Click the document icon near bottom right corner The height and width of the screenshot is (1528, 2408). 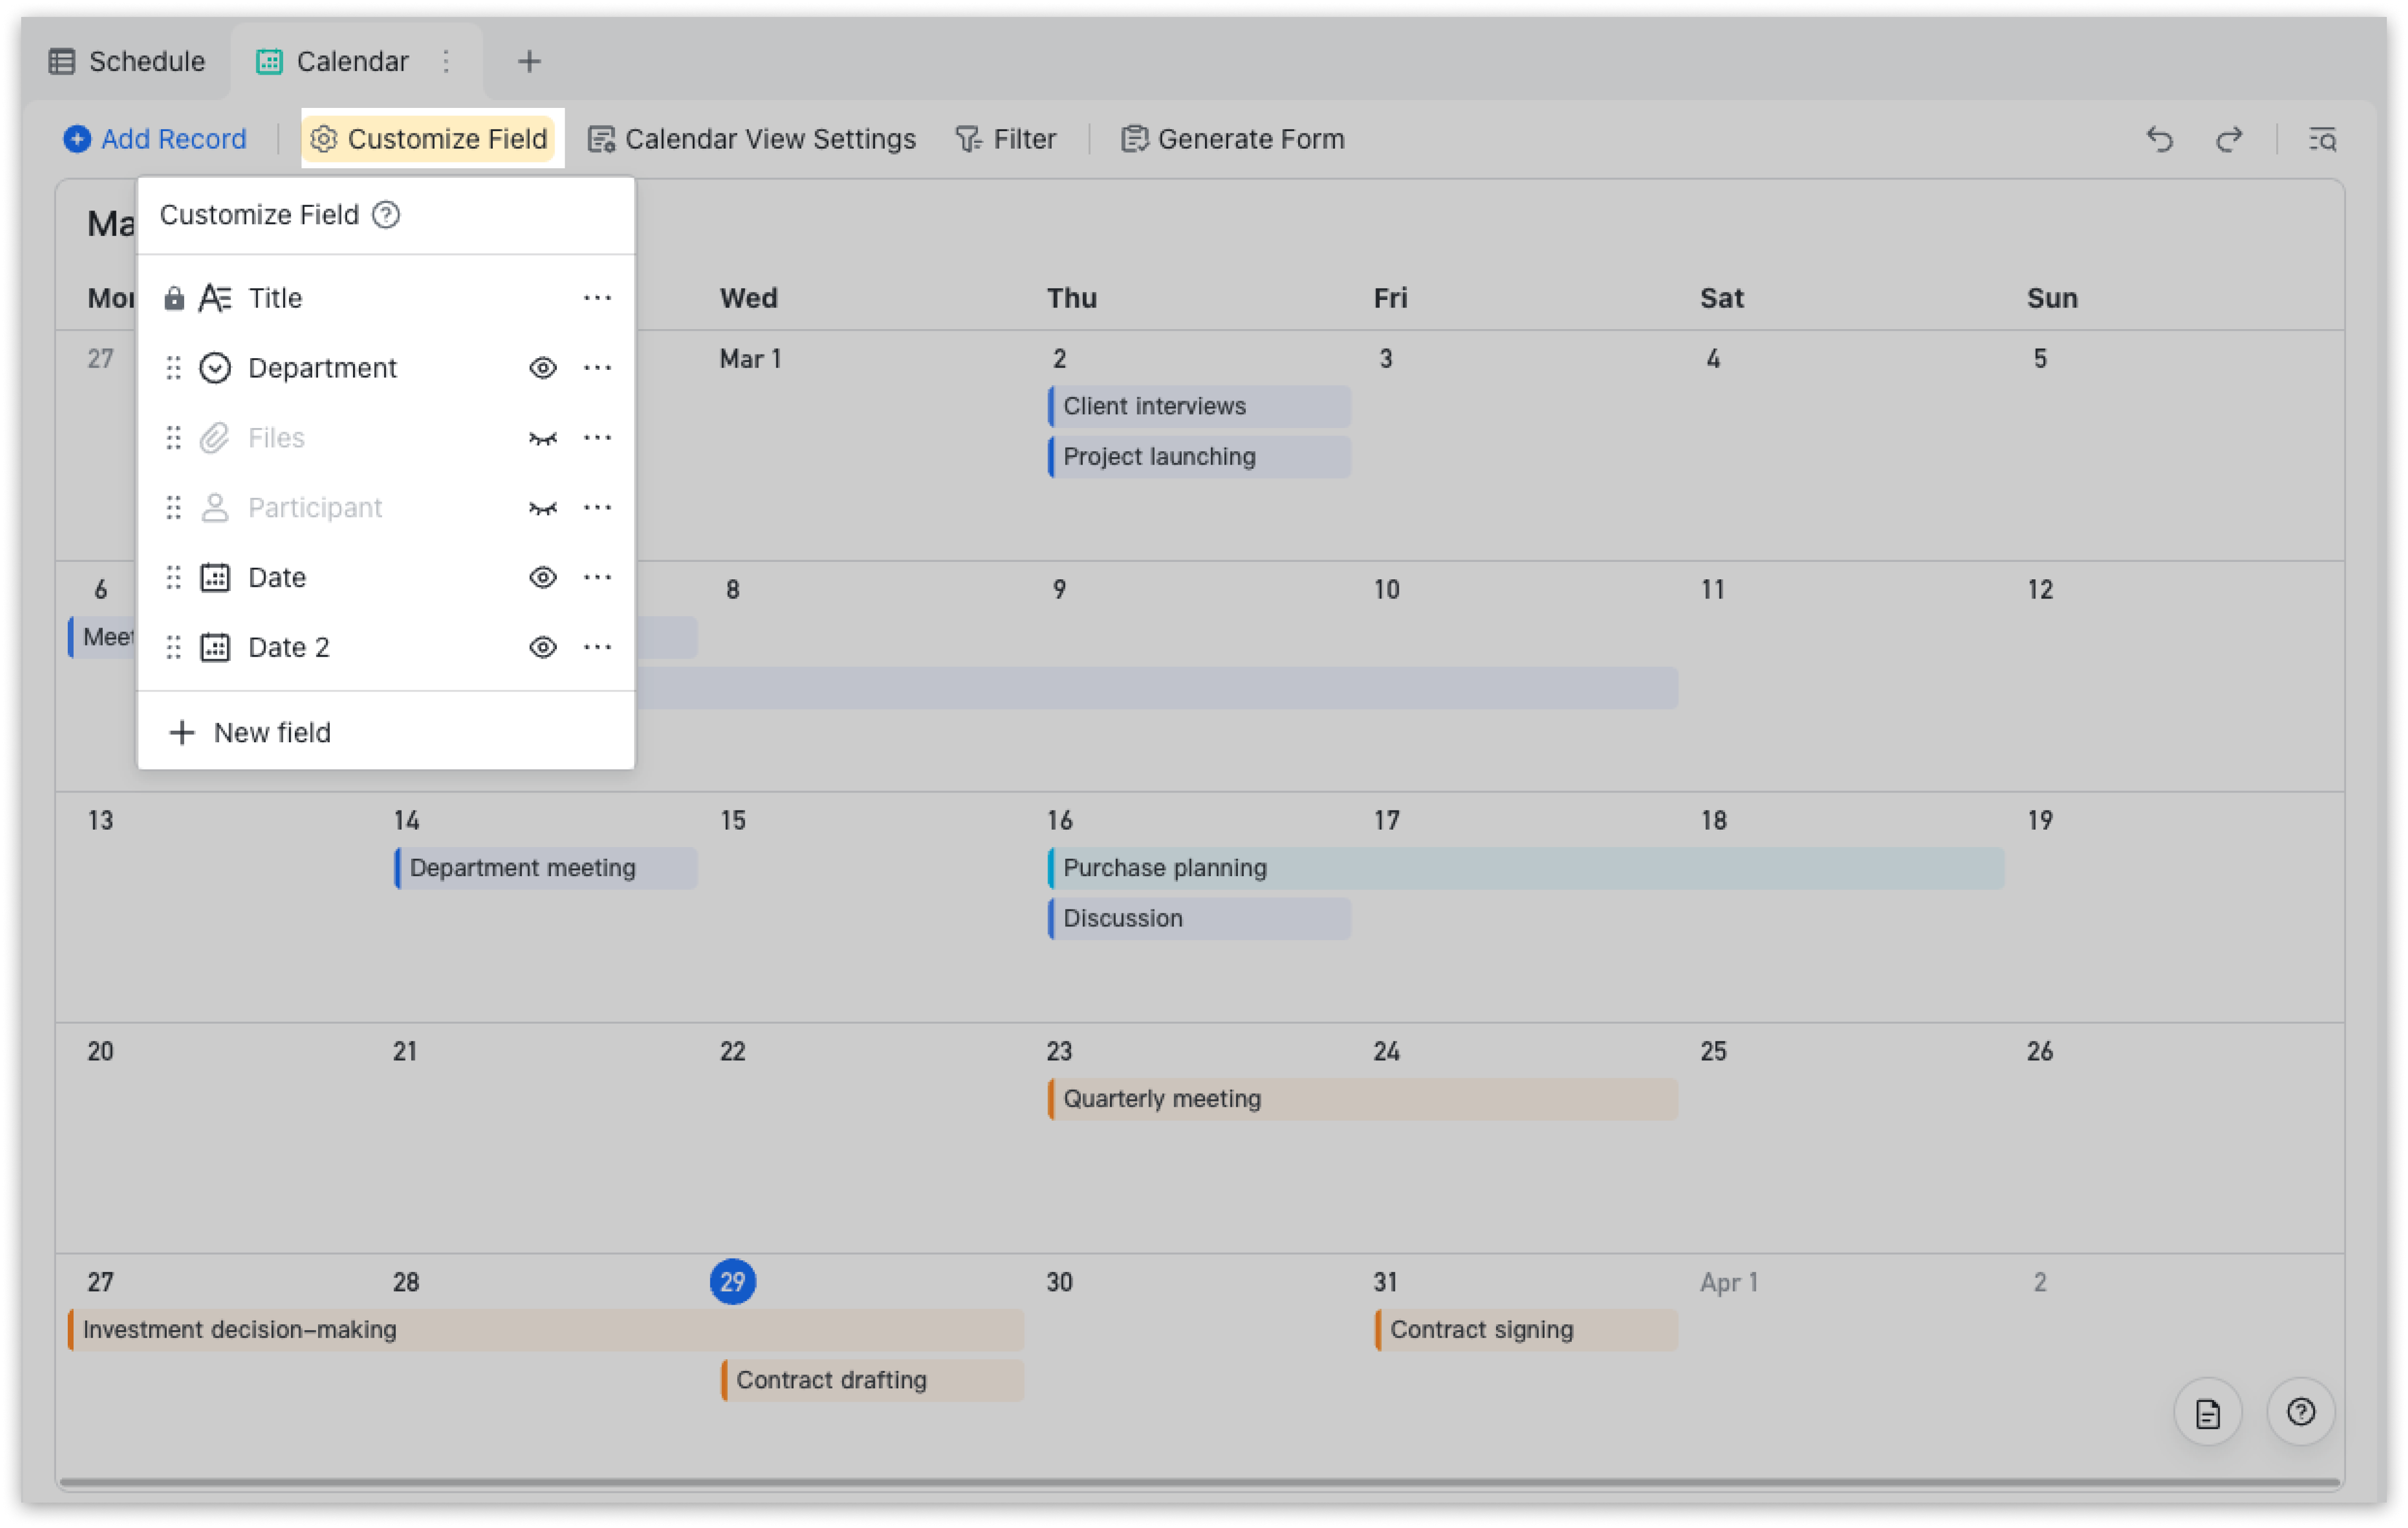pos(2208,1412)
